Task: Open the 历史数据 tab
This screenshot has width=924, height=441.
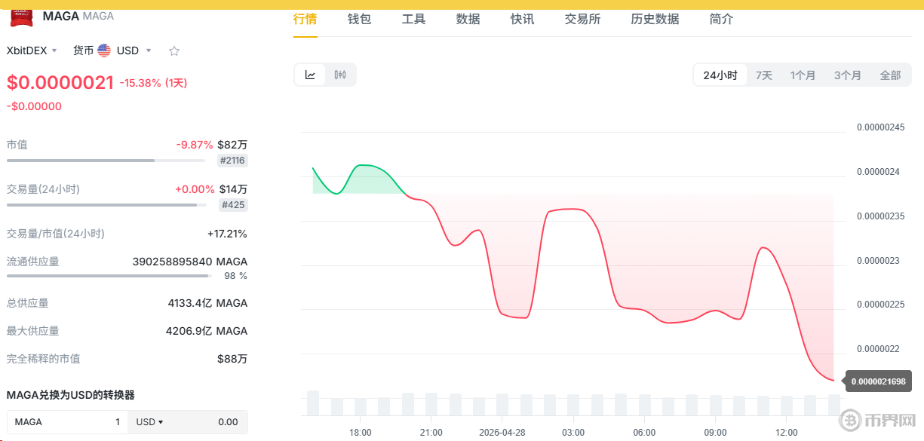Action: (655, 19)
